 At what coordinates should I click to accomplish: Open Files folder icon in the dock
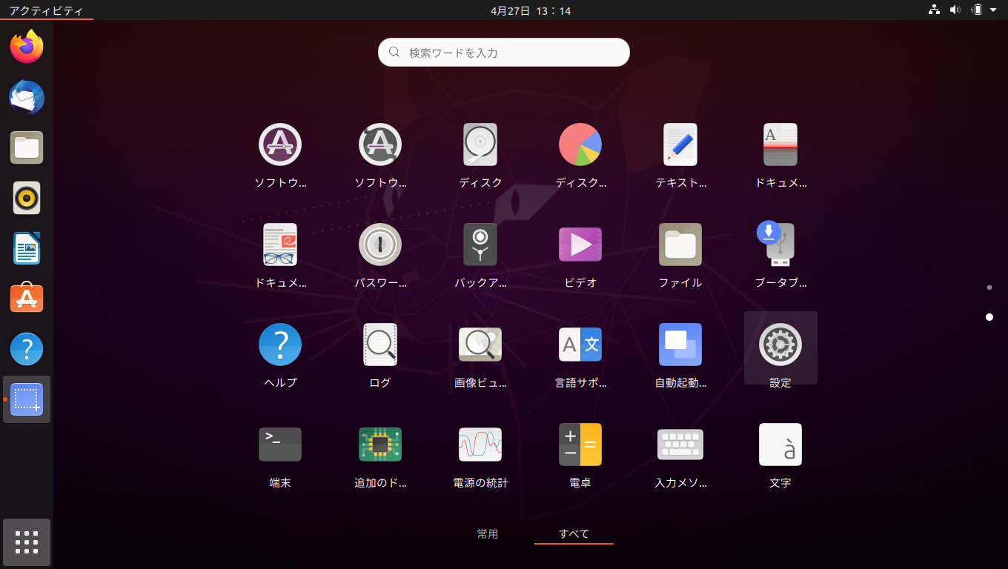27,147
